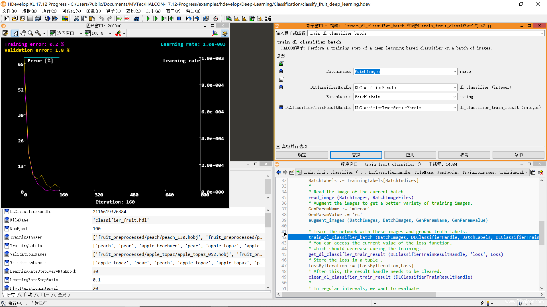Click the 应用 button

click(410, 155)
